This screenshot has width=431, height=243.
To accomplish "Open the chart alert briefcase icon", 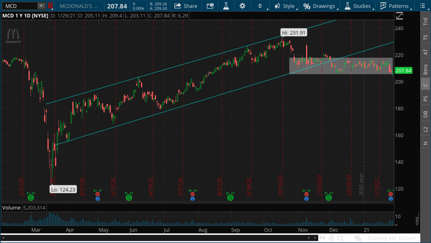I will pyautogui.click(x=210, y=6).
